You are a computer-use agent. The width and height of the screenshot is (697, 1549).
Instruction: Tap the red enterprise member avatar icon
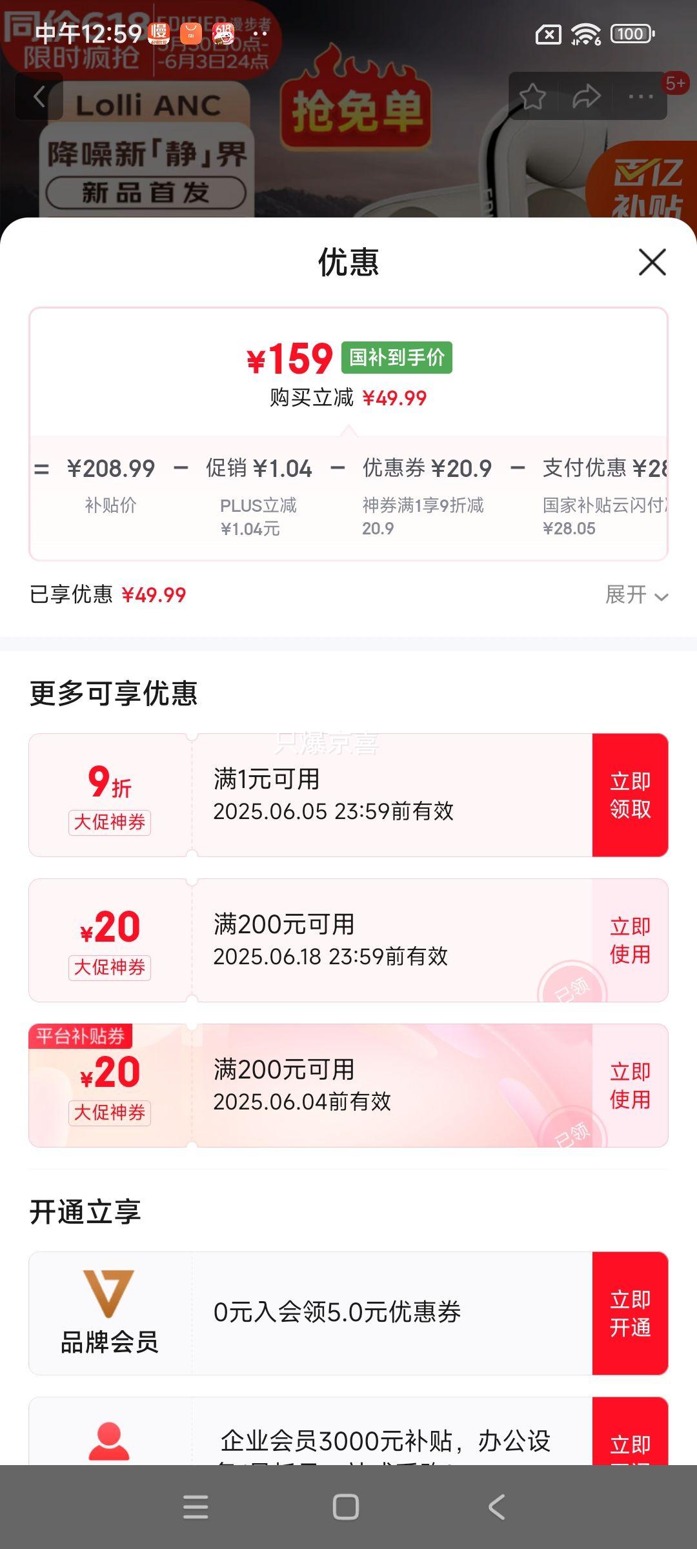[x=108, y=1441]
